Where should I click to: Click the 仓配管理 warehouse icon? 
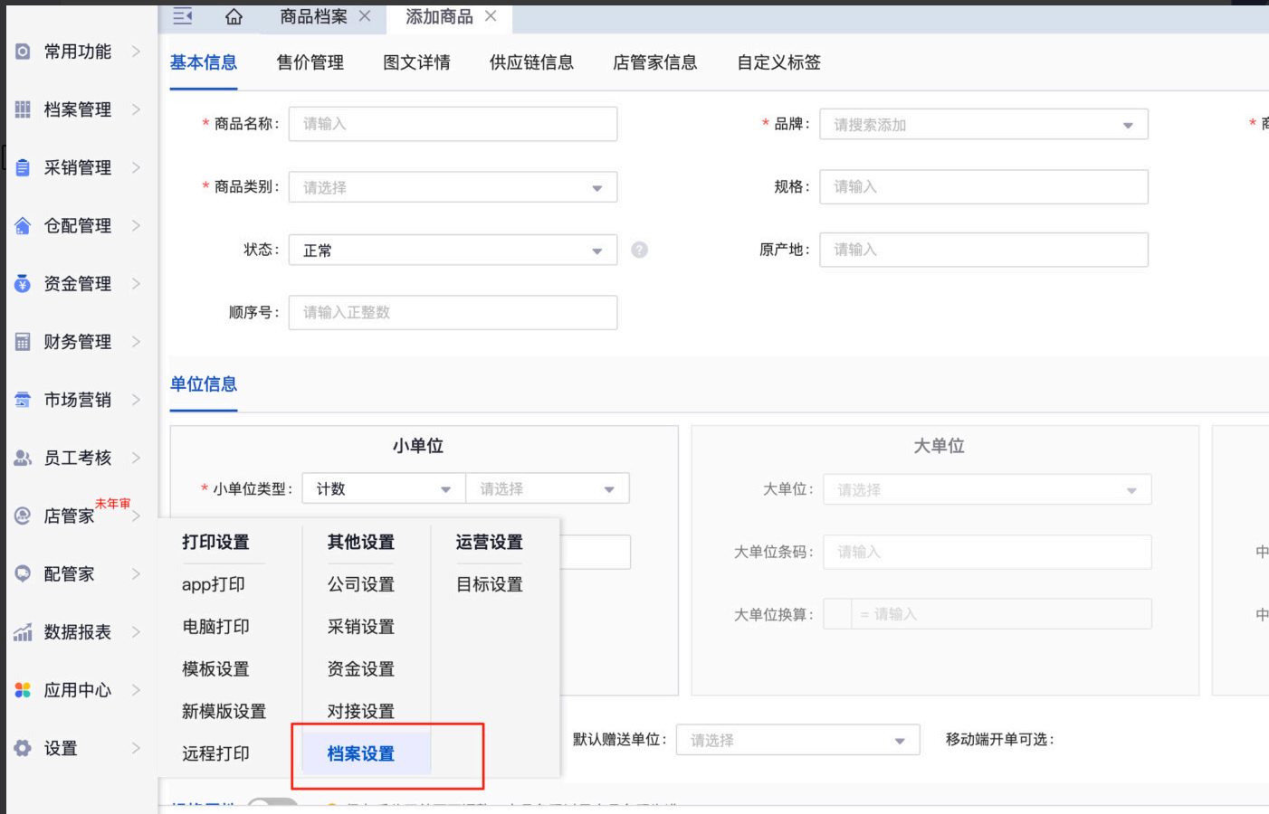point(23,226)
